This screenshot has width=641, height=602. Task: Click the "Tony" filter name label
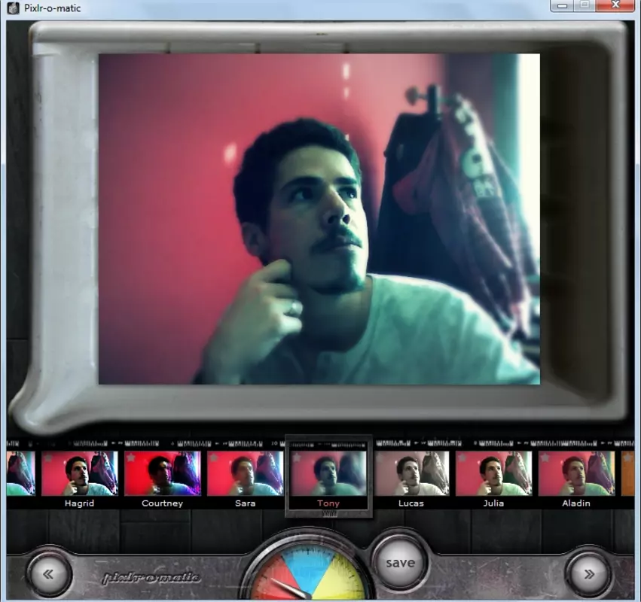coord(328,503)
